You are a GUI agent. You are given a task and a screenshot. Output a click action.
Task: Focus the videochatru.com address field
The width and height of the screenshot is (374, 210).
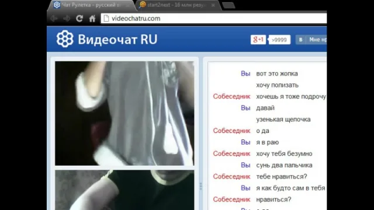(x=213, y=18)
